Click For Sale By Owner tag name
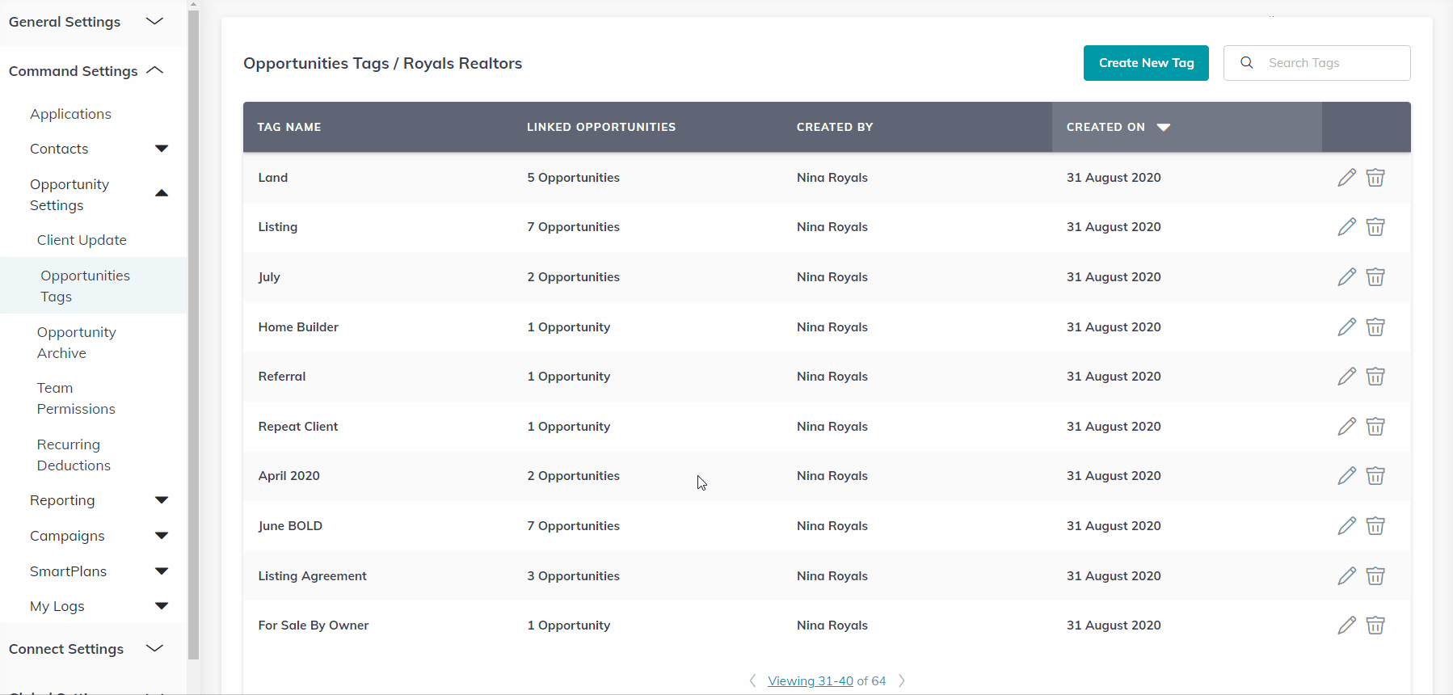Image resolution: width=1453 pixels, height=695 pixels. (x=314, y=625)
